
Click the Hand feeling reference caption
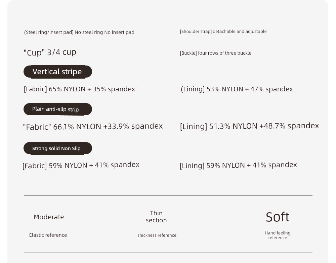pyautogui.click(x=278, y=235)
